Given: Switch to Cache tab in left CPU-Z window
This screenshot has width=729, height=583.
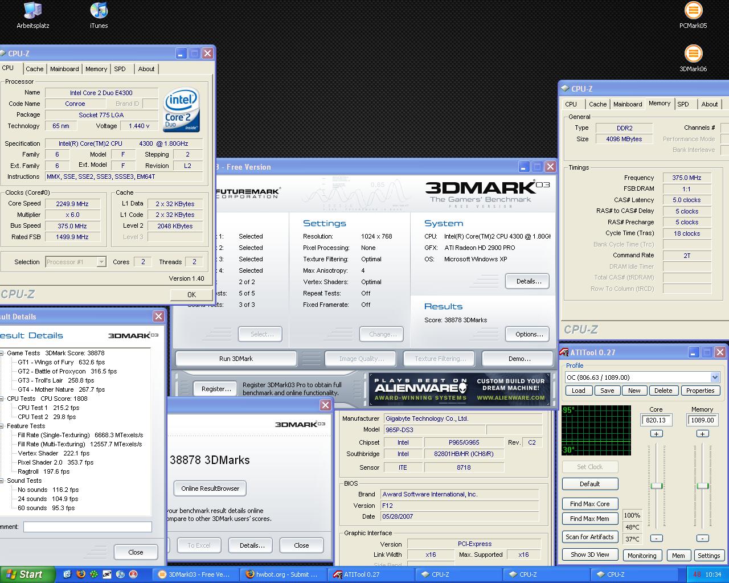Looking at the screenshot, I should click(34, 69).
